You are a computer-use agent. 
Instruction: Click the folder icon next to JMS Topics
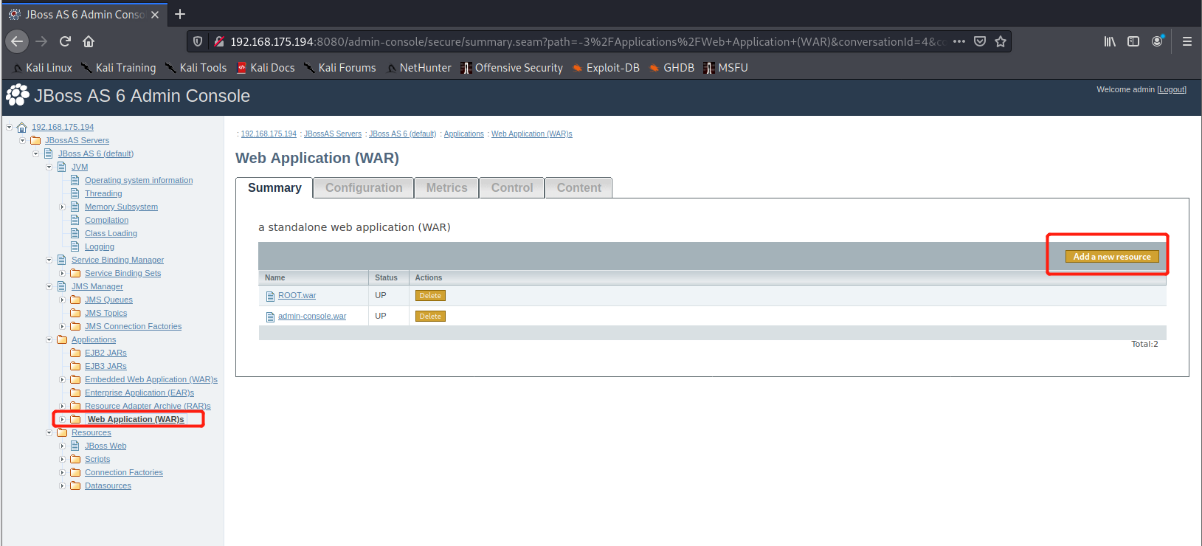(75, 313)
